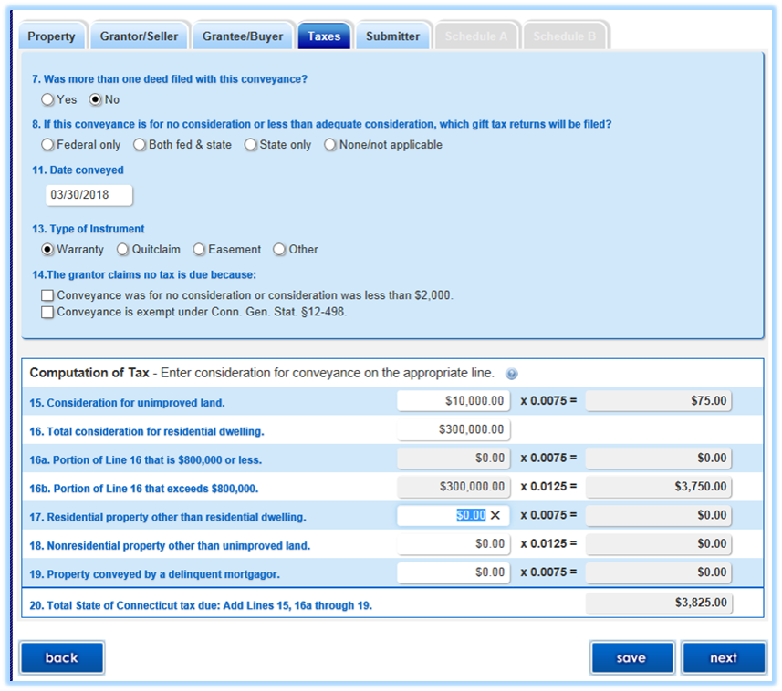Viewport: 782px width, 691px height.
Task: Click the residential dwelling total consideration field
Action: (454, 429)
